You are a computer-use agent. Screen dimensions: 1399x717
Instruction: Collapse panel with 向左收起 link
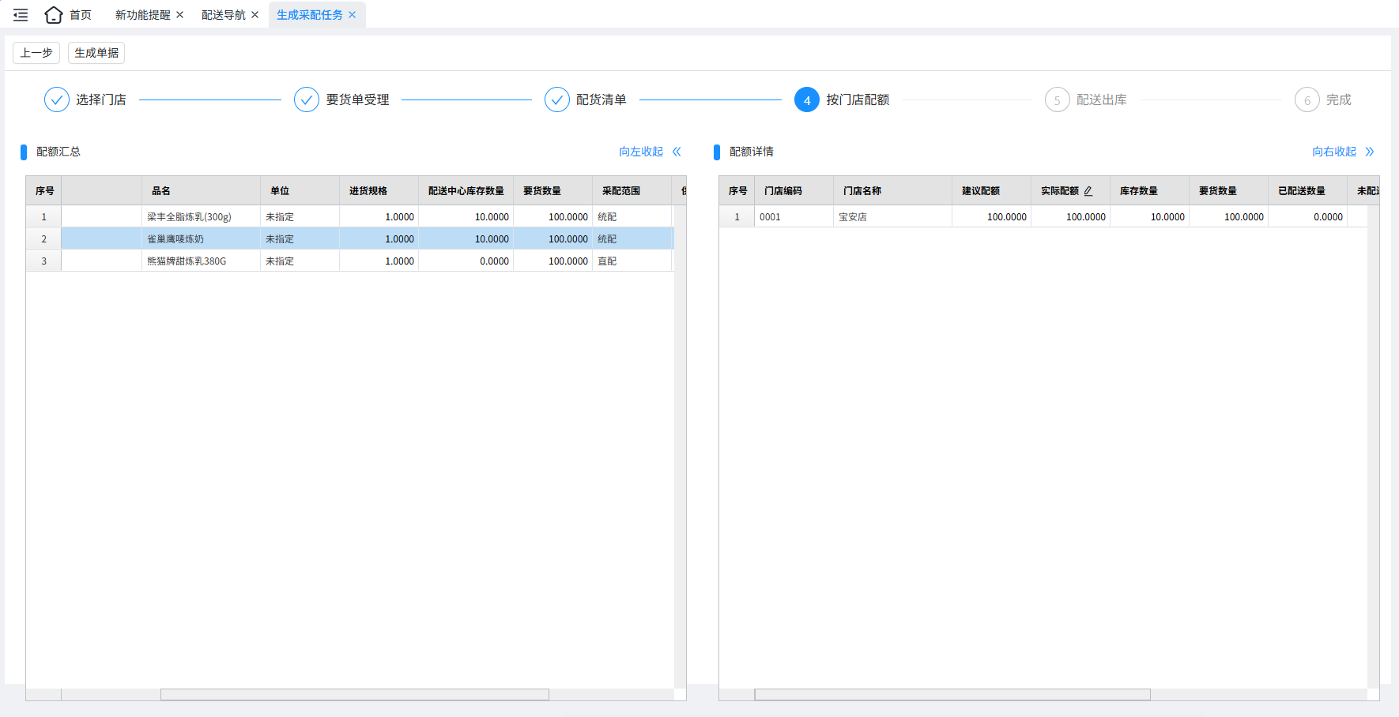click(x=641, y=152)
